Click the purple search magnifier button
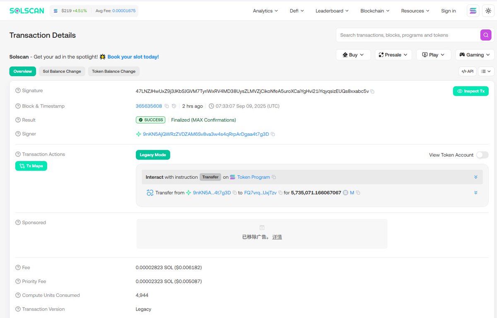Screen dimensions: 497x318 (x=486, y=35)
